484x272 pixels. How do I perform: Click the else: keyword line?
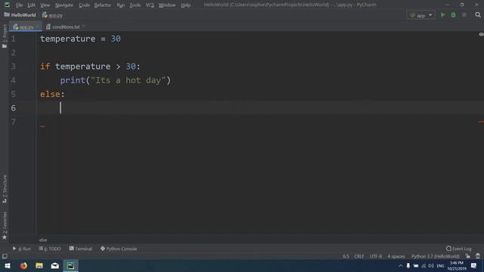(52, 94)
